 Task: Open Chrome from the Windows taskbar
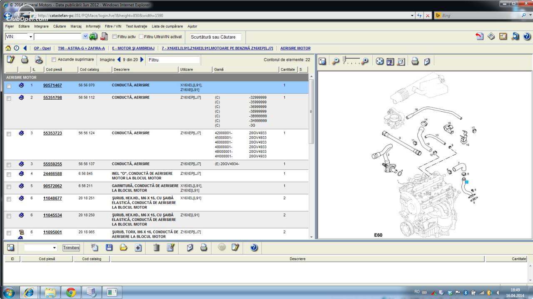(x=71, y=292)
